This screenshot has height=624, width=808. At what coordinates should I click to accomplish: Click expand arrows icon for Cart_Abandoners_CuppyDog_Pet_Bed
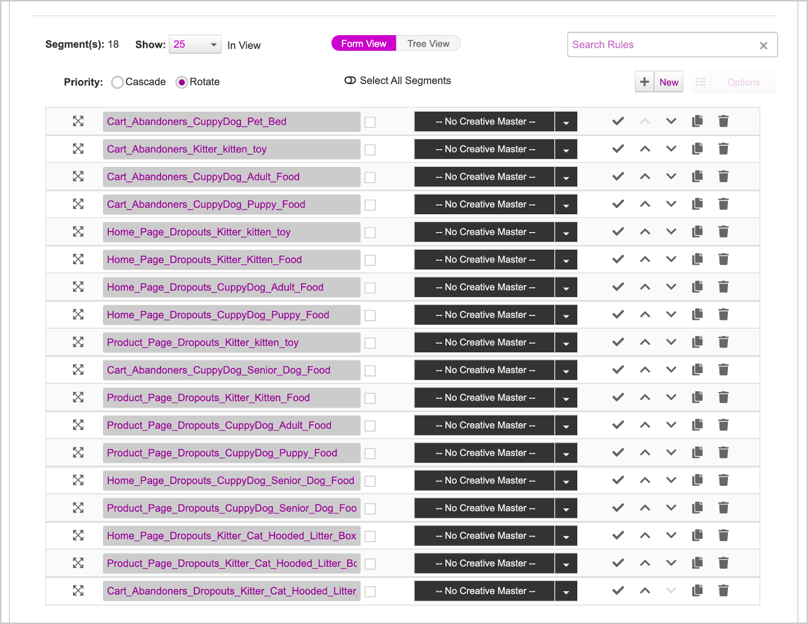pos(78,121)
